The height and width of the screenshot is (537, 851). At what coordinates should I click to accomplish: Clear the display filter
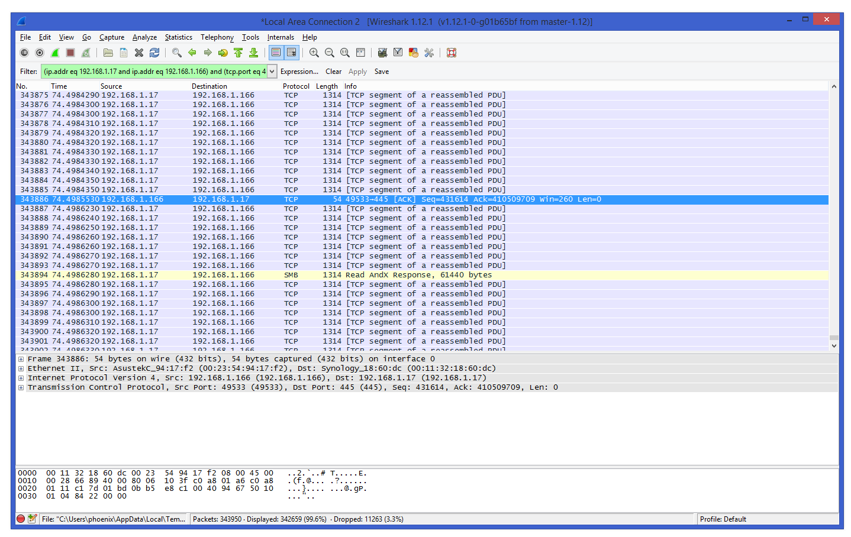pyautogui.click(x=333, y=72)
